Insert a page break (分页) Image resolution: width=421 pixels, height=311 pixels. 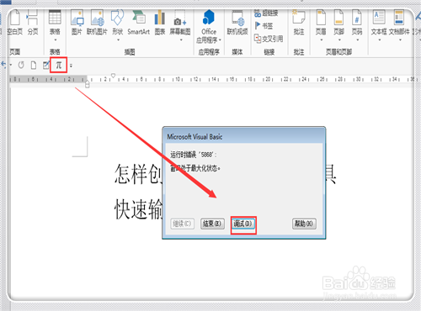click(33, 23)
